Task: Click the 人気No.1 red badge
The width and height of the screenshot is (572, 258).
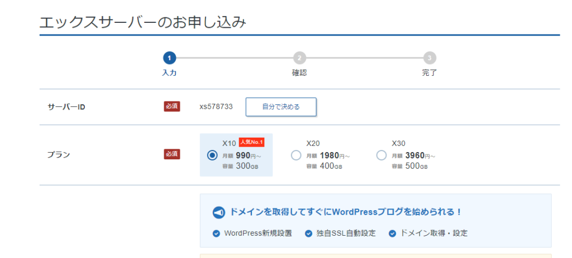Action: [x=252, y=142]
